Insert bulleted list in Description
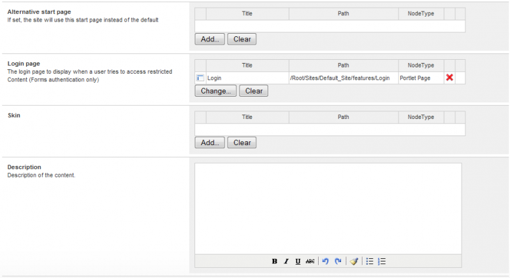This screenshot has height=278, width=510. point(370,261)
